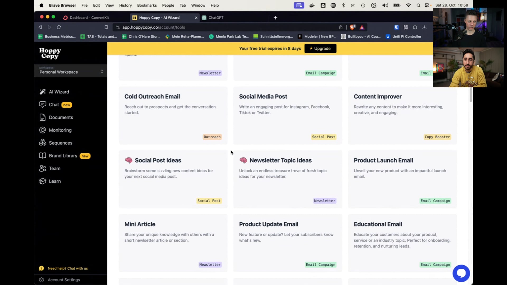This screenshot has width=507, height=285.
Task: Select the Product Launch Email card
Action: (402, 179)
